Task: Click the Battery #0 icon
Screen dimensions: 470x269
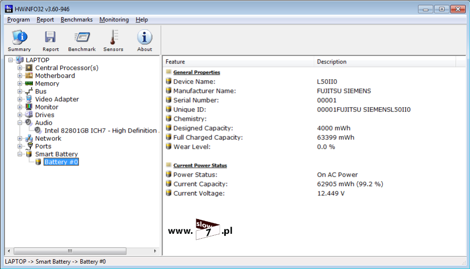Action: [38, 162]
